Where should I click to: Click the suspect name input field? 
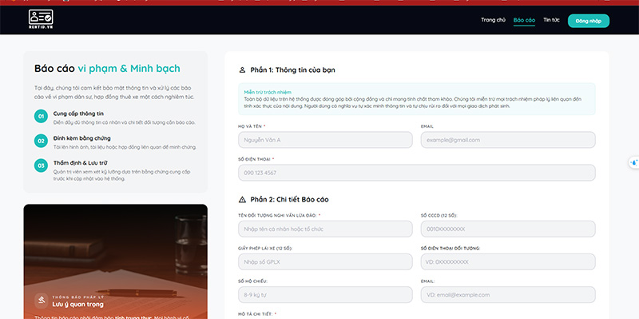[x=325, y=229]
